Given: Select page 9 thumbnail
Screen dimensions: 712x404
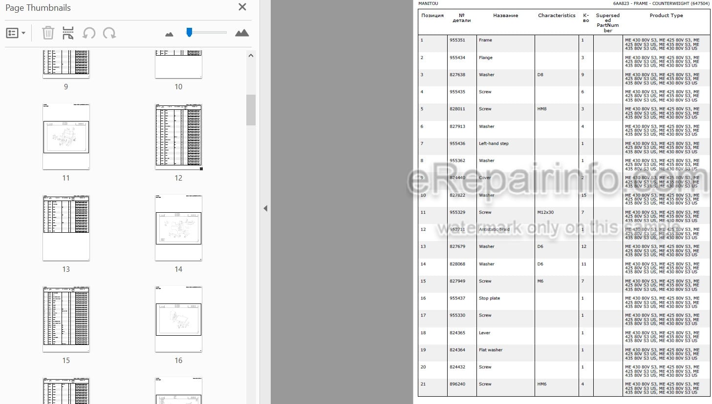Looking at the screenshot, I should [x=66, y=64].
